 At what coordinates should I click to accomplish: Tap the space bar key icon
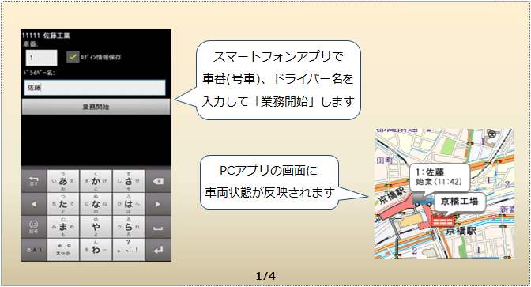158,227
